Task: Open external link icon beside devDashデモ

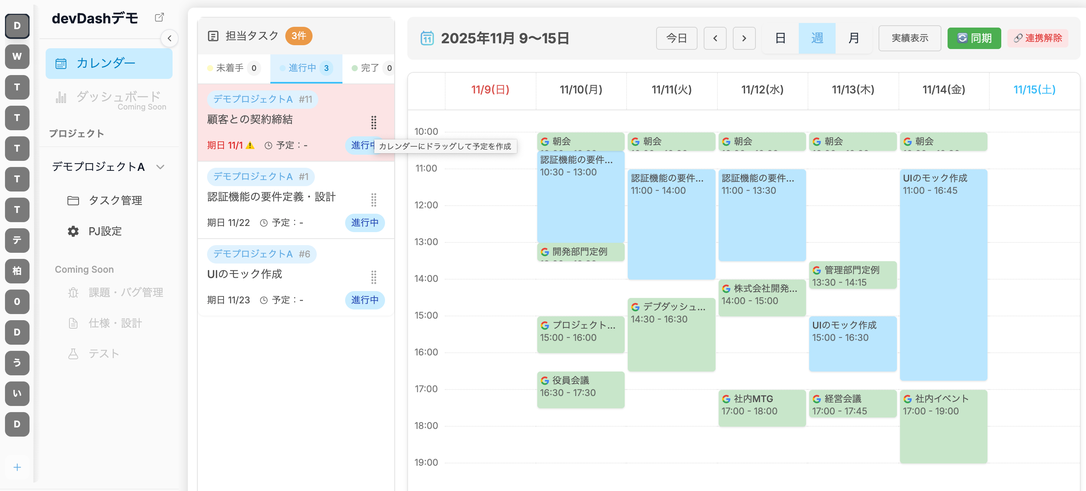Action: coord(159,18)
